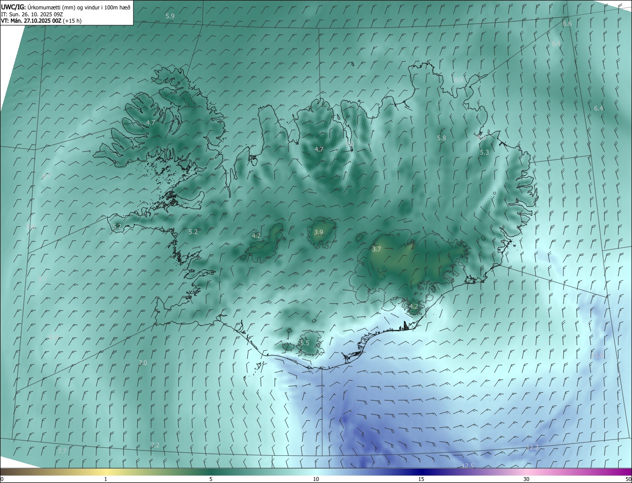
Task: Click the valid time 'VT: Mán. 27.10.2025 00Z'
Action: [32, 21]
